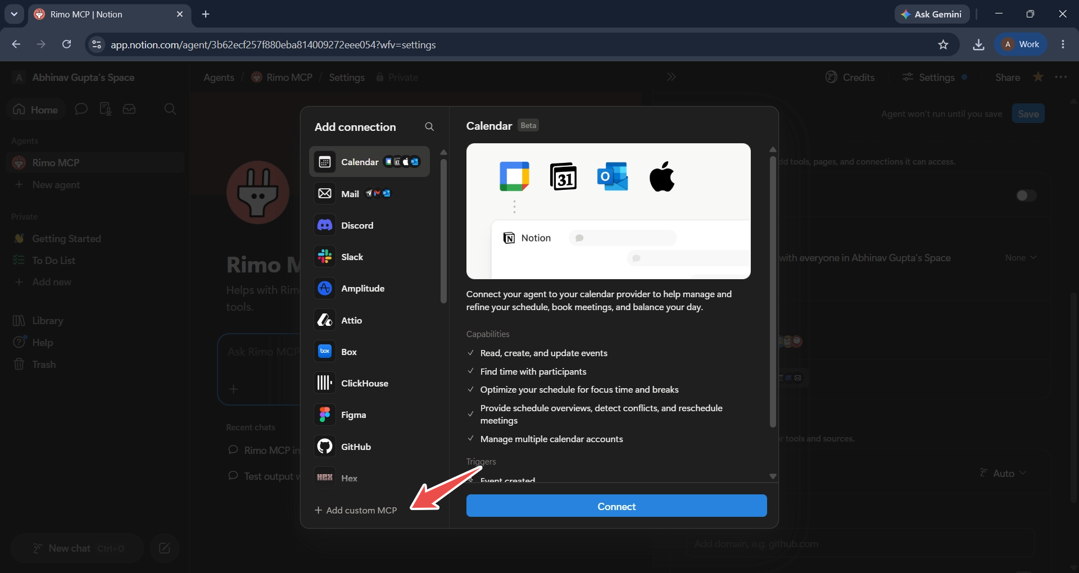
Task: Open sidebar inbox icon
Action: click(x=129, y=109)
